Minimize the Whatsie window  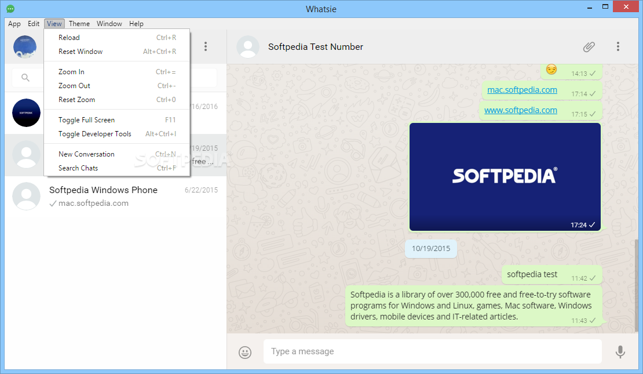(590, 8)
